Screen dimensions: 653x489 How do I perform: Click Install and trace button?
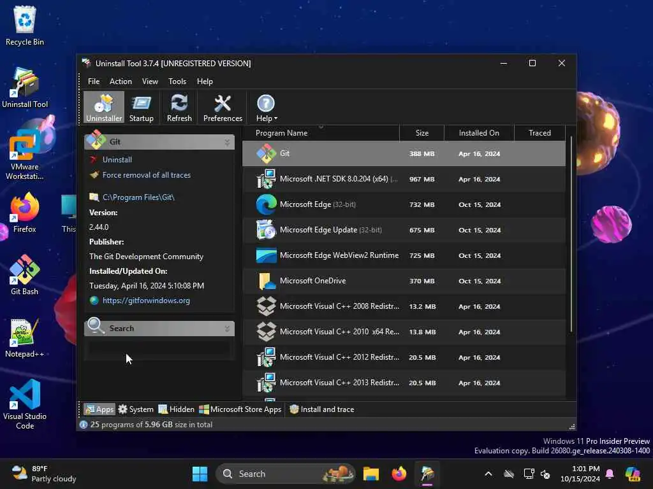(322, 409)
